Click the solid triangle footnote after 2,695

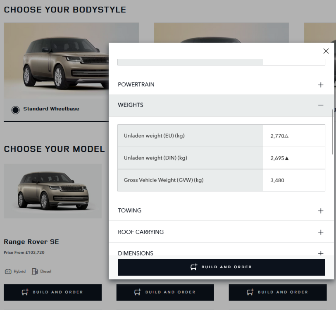(x=287, y=158)
